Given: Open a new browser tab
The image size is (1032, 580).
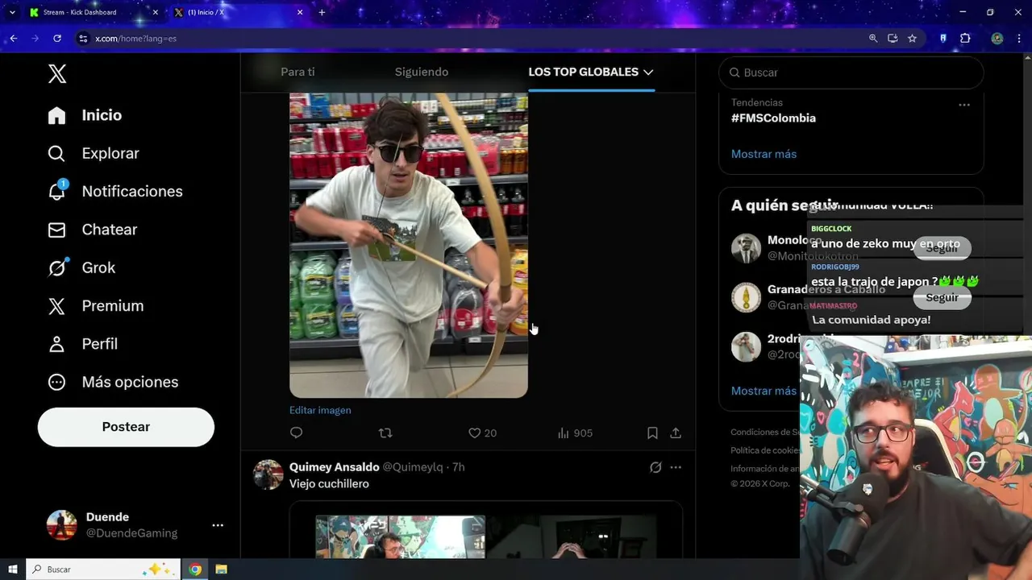Looking at the screenshot, I should 322,12.
